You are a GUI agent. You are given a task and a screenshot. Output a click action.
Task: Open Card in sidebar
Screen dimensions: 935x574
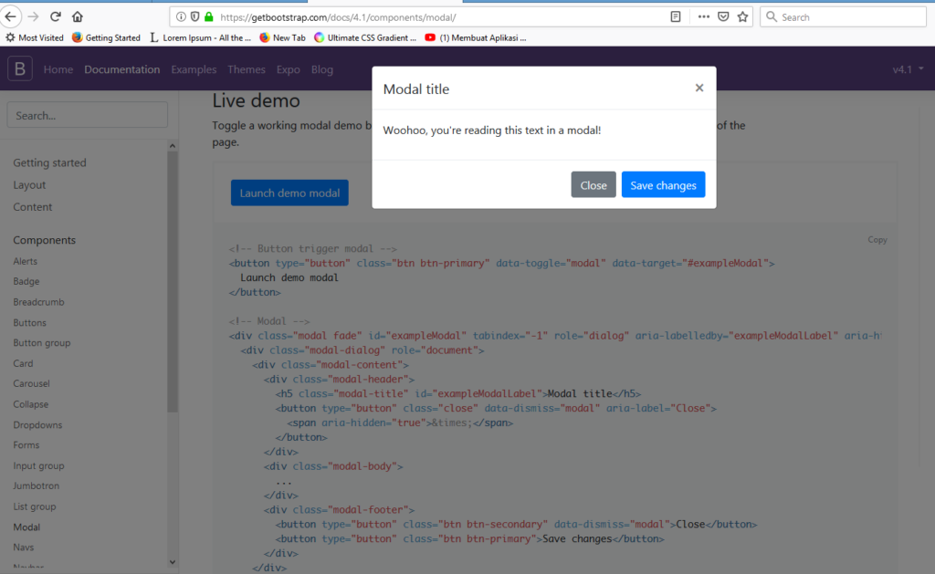(x=23, y=363)
